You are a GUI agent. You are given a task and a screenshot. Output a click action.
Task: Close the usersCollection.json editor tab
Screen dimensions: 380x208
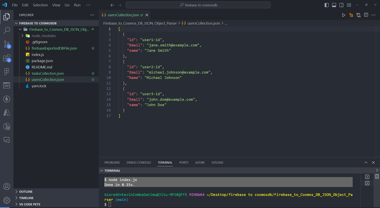click(x=147, y=15)
